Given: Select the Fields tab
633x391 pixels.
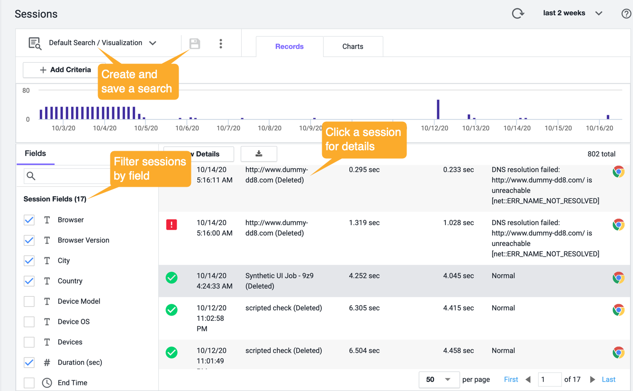Looking at the screenshot, I should point(36,154).
